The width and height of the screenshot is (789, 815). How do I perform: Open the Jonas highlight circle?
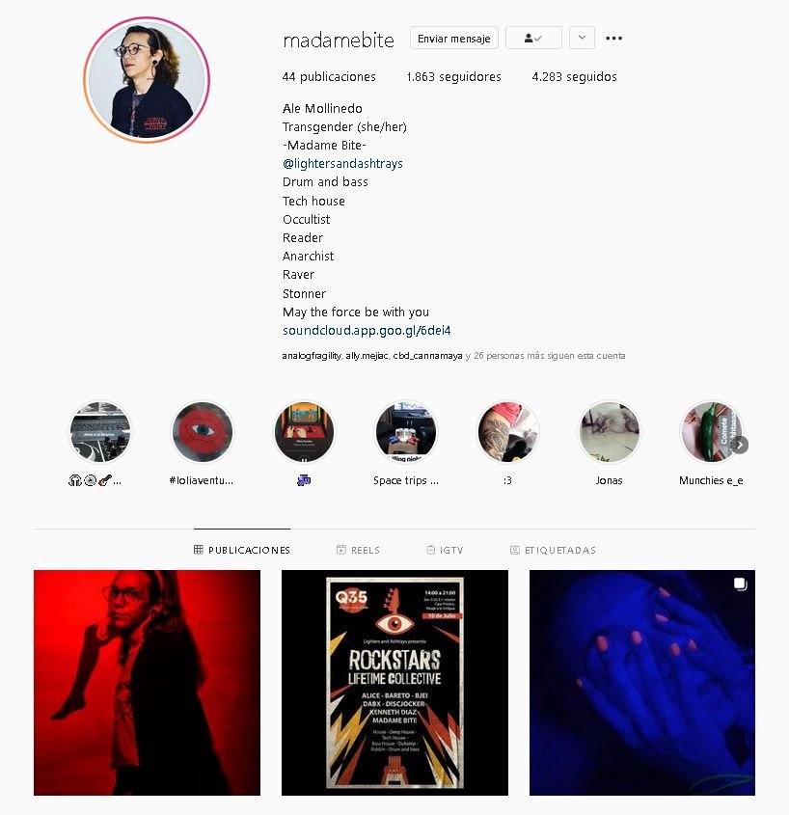pyautogui.click(x=610, y=431)
